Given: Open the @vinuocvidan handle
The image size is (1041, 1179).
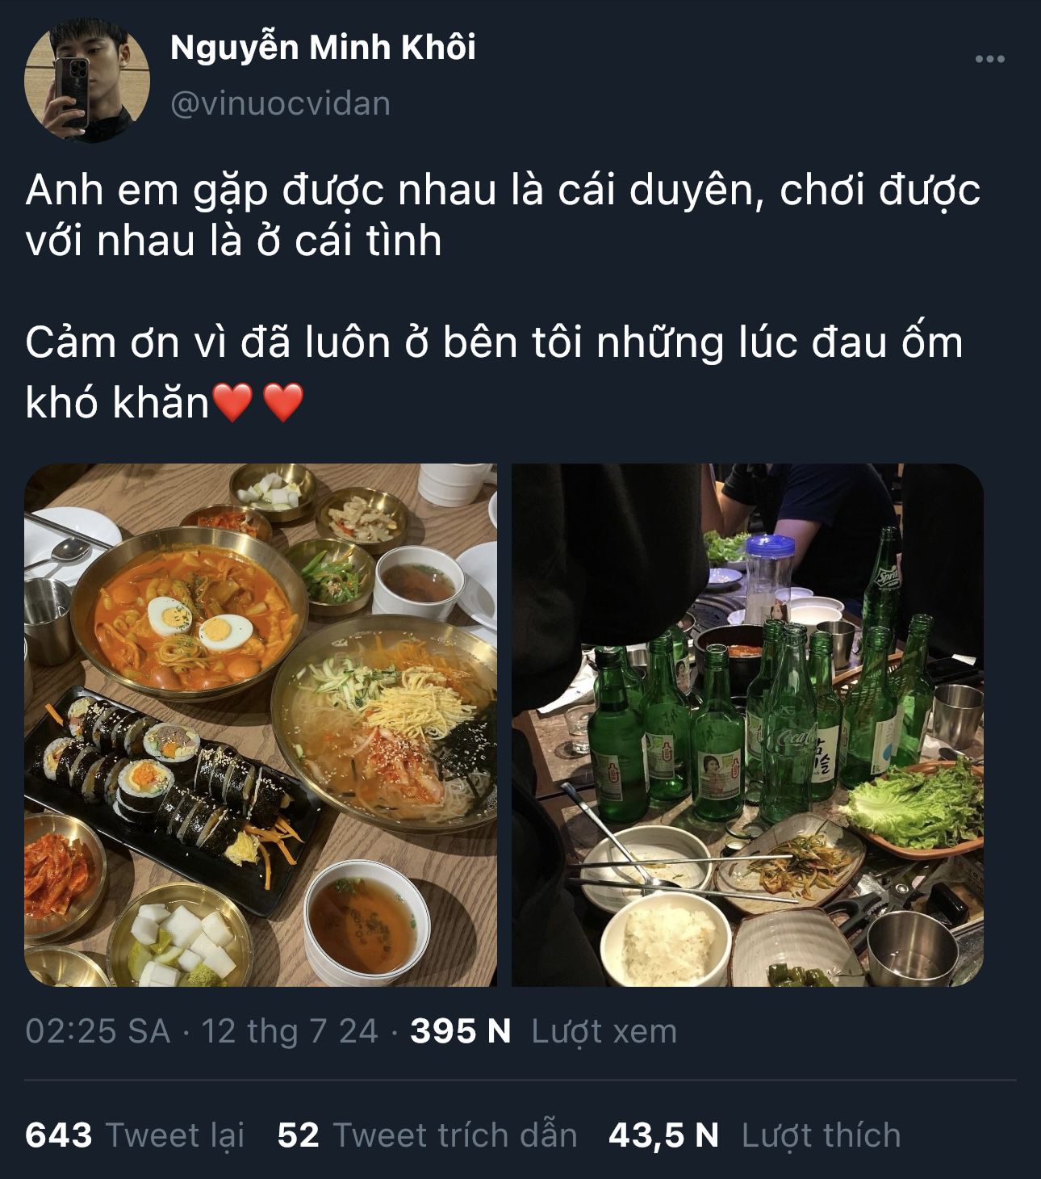Looking at the screenshot, I should pos(280,103).
